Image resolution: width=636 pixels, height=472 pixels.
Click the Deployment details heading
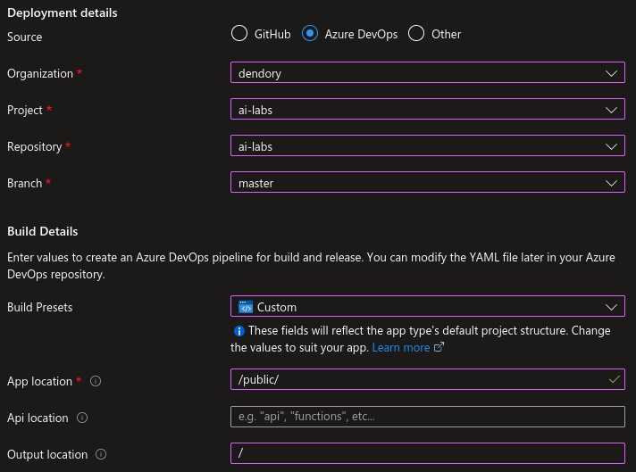(x=62, y=13)
